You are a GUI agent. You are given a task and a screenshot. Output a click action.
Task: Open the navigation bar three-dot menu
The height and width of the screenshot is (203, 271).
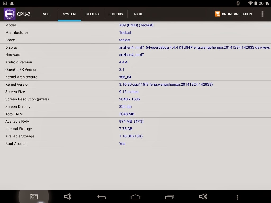coord(237,197)
